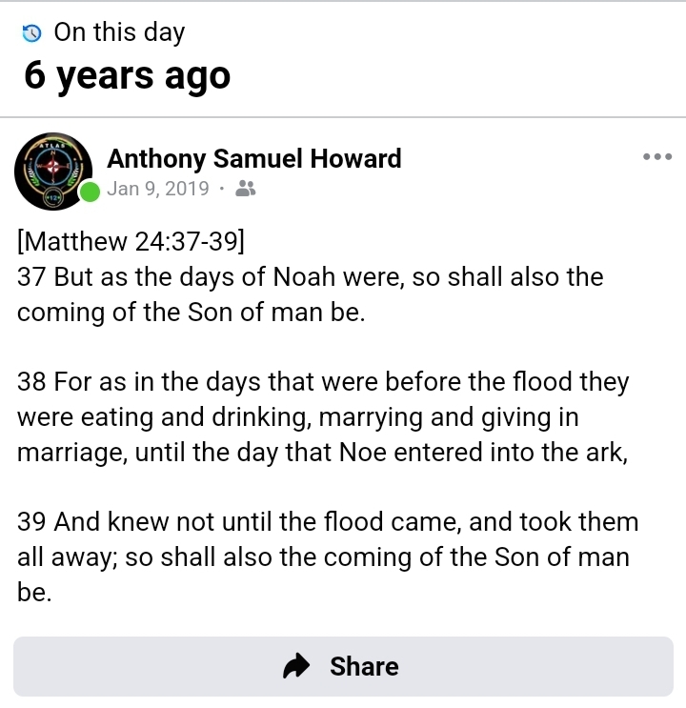Click the [Matthew 24:37-39] reference line
Image resolution: width=686 pixels, height=708 pixels.
[131, 241]
